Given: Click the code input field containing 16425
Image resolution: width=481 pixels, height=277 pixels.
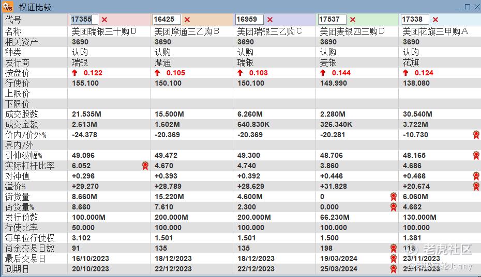Looking at the screenshot, I should pos(167,19).
